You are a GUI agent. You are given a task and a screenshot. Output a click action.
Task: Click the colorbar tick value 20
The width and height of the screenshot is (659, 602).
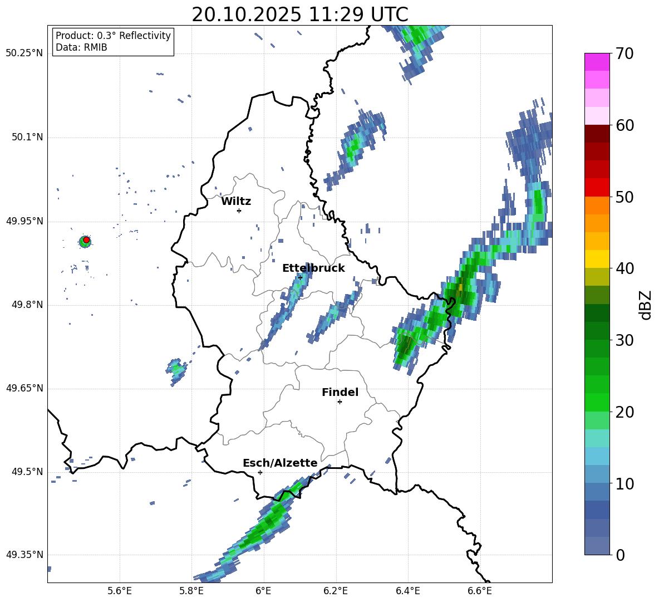click(624, 412)
